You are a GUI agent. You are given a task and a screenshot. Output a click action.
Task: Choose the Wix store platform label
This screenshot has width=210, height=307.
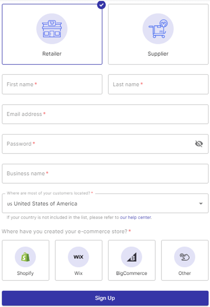[x=78, y=273]
